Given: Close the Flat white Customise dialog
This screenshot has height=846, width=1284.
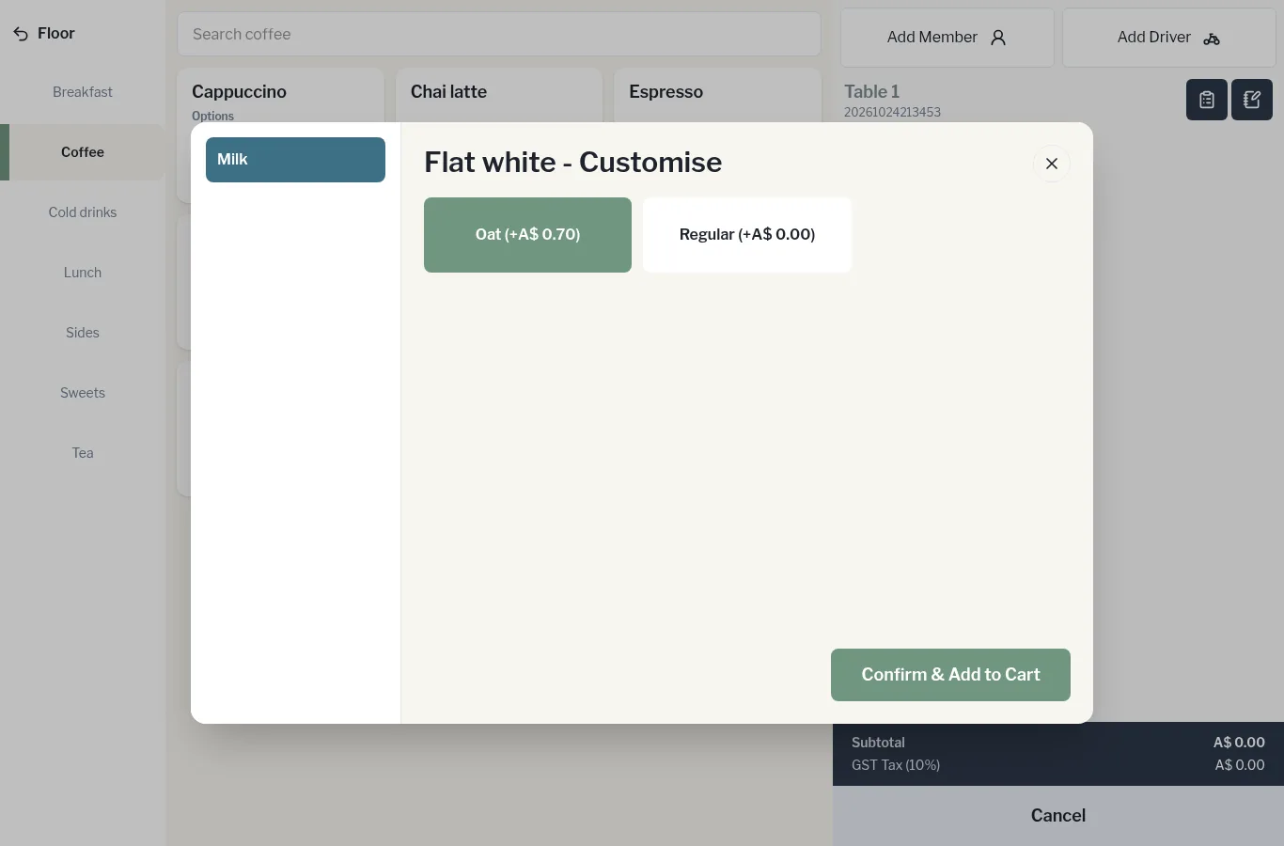Looking at the screenshot, I should tap(1052, 164).
